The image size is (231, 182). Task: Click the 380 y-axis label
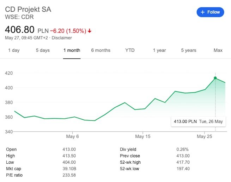click(x=9, y=102)
